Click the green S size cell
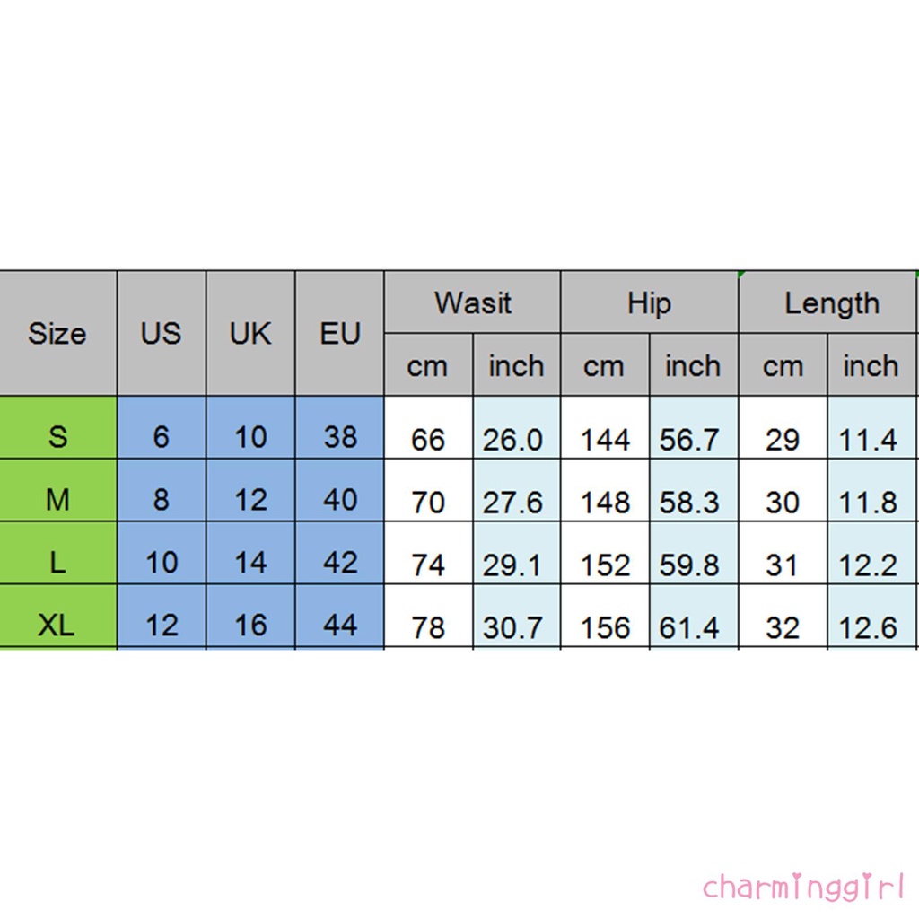 [x=57, y=437]
